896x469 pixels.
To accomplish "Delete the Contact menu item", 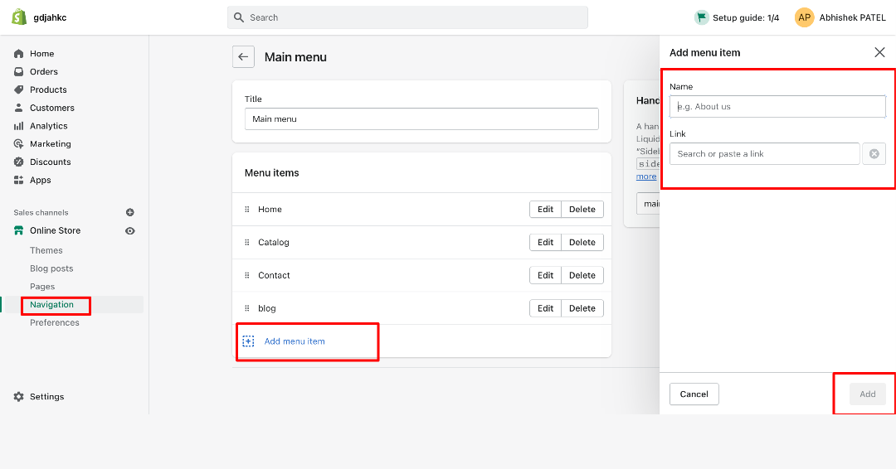I will click(x=582, y=276).
